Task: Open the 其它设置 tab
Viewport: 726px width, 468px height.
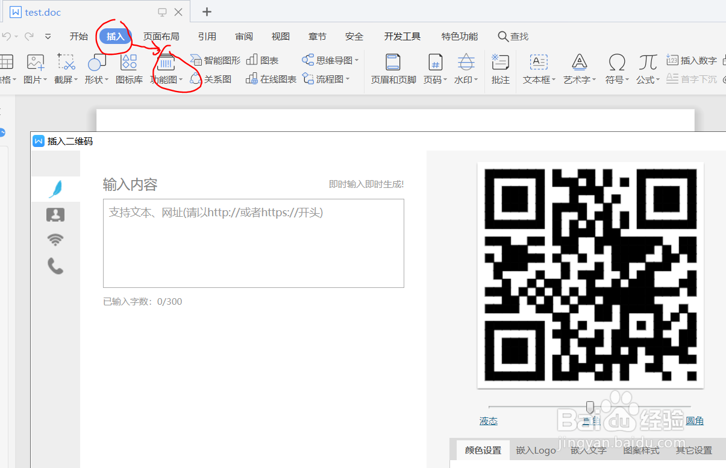Action: pyautogui.click(x=693, y=450)
